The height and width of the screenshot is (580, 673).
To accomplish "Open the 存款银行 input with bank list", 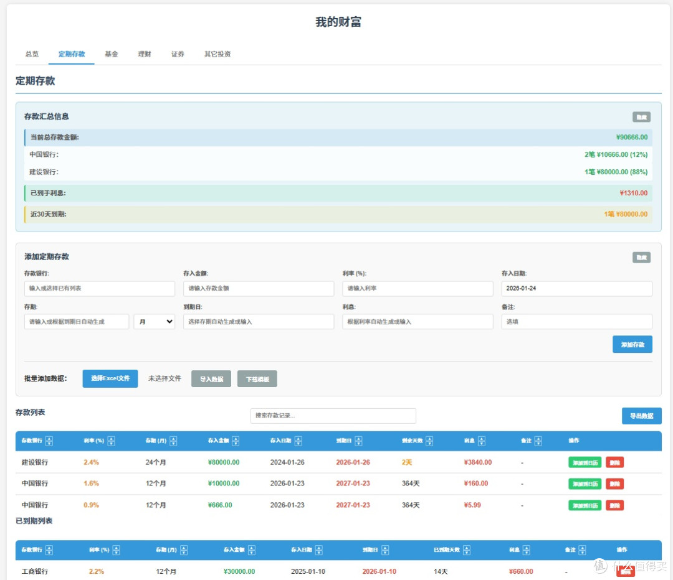I will (100, 289).
